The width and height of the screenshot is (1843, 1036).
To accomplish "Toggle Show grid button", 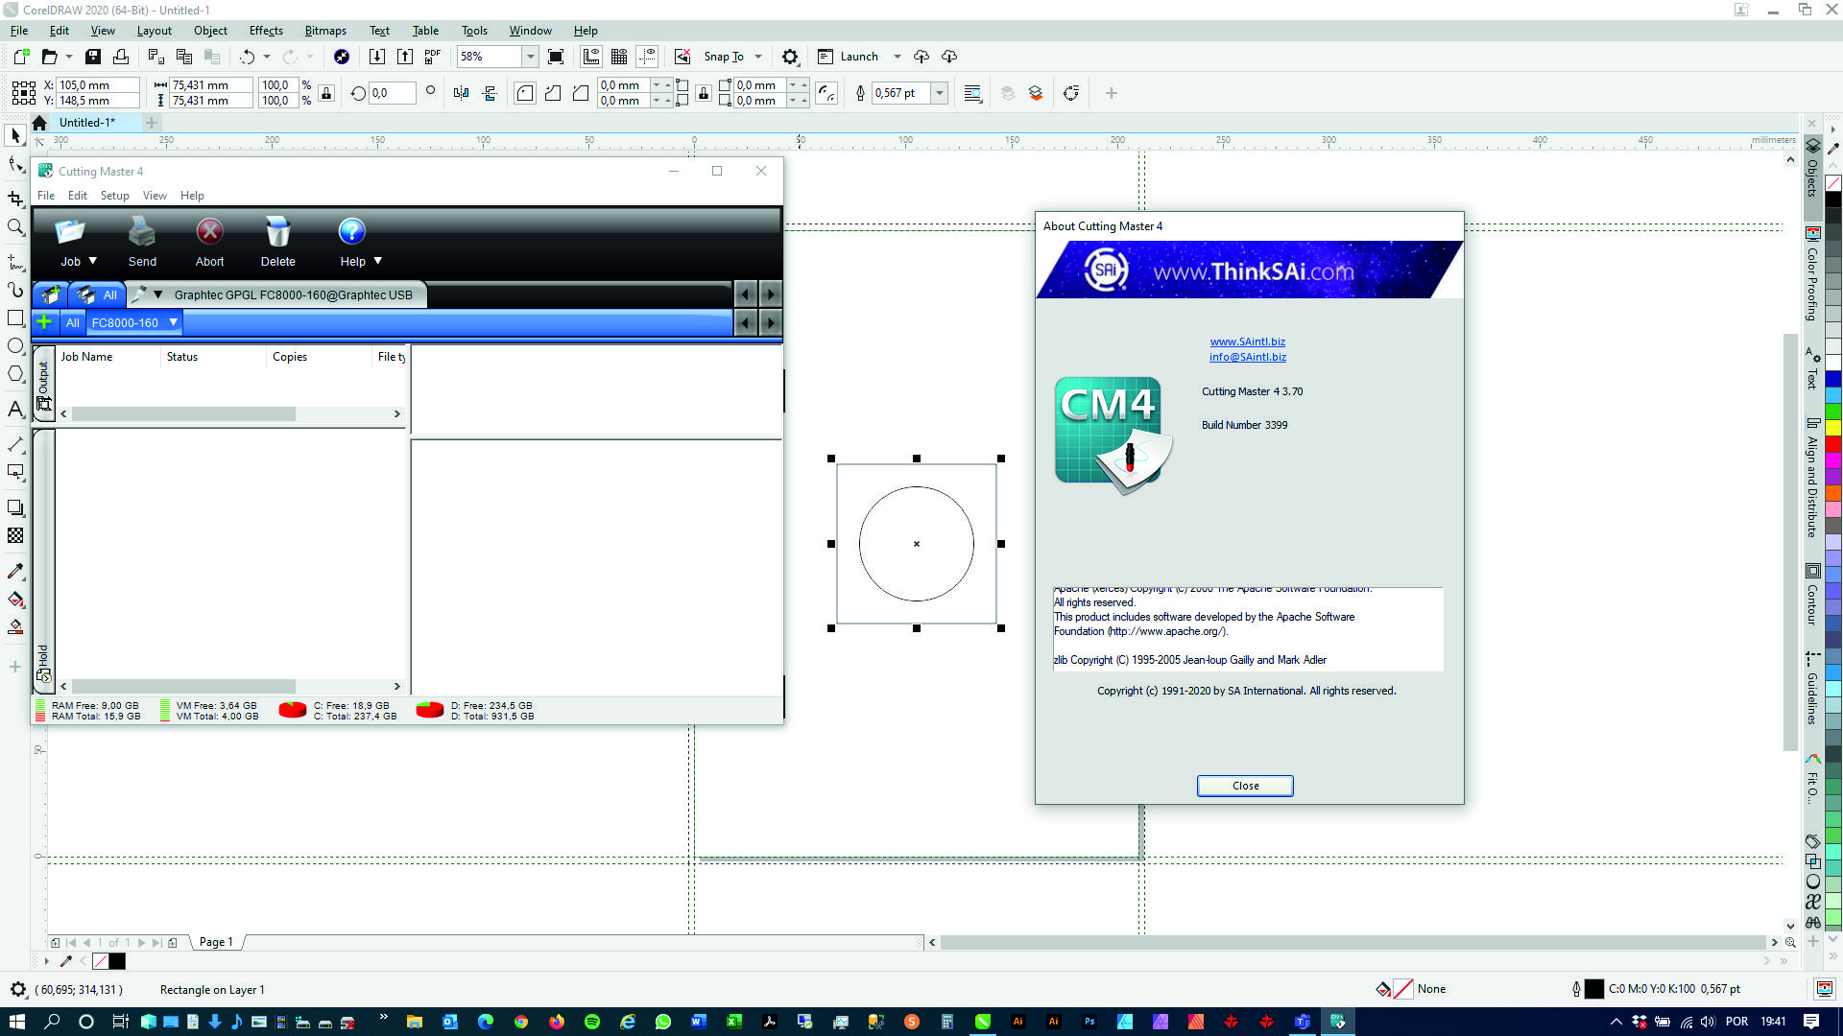I will click(x=619, y=57).
